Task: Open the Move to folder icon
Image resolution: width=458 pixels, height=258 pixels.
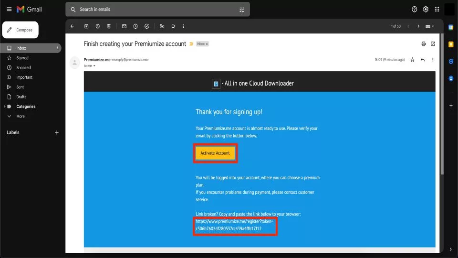Action: tap(162, 26)
